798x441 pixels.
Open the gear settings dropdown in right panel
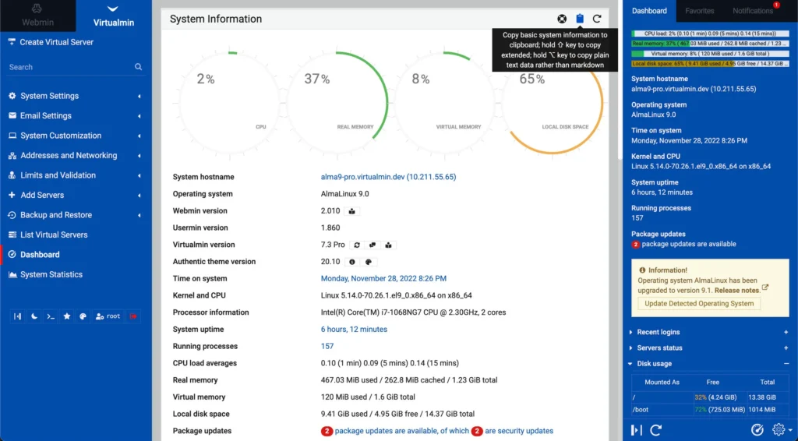coord(780,429)
